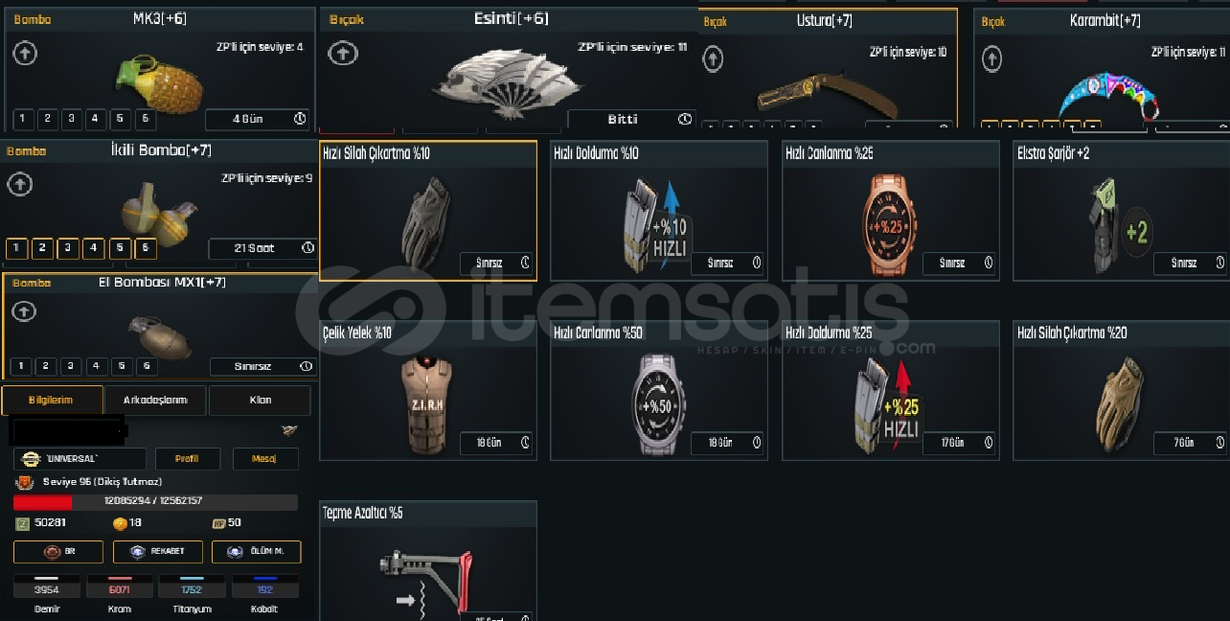Screen dimensions: 1230x621
Task: Select the Hızlı Canlanma %50 watch item
Action: pyautogui.click(x=659, y=391)
